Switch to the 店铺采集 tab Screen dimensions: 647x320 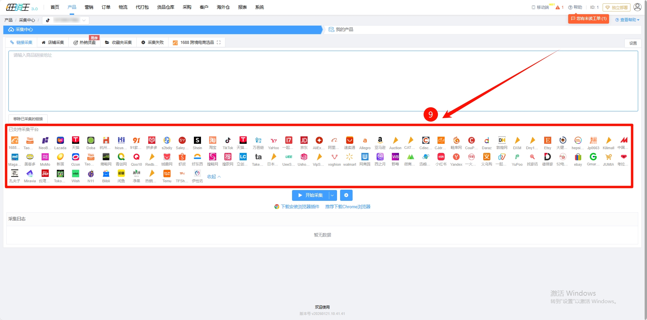click(x=53, y=43)
